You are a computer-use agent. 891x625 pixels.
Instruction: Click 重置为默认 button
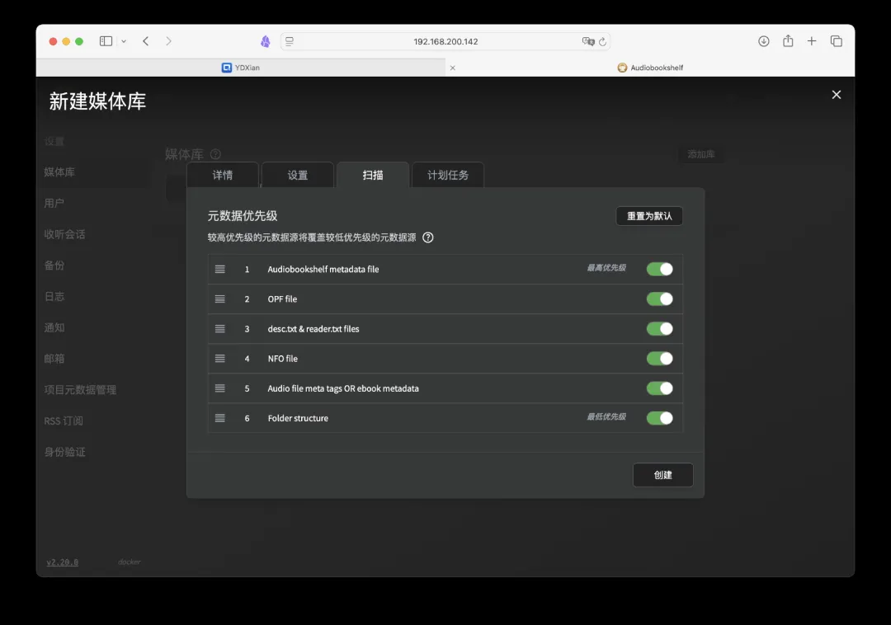649,216
